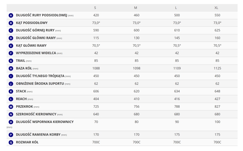Click the H badge beside BAZA KÓŁ
Screen dimensions: 243x151
click(11, 68)
